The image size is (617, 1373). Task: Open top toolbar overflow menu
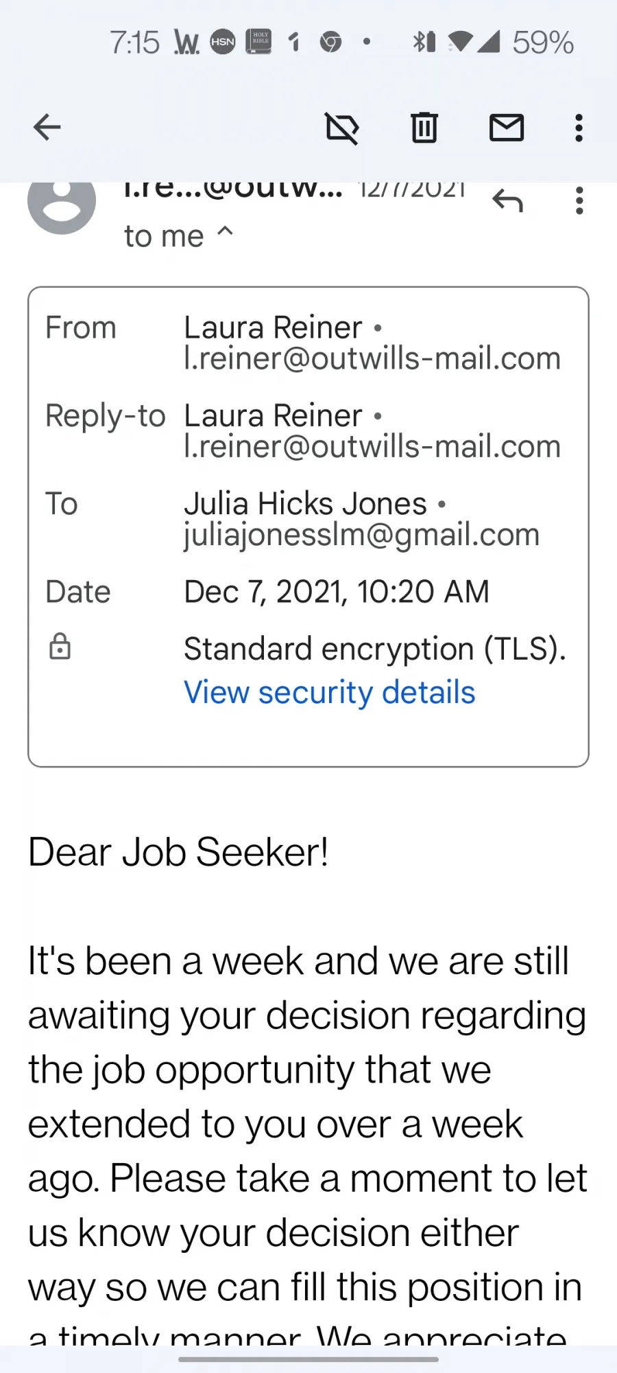pyautogui.click(x=579, y=128)
